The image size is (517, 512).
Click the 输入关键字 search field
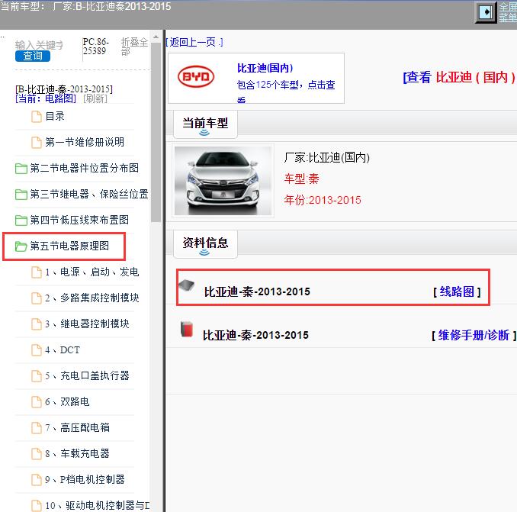coord(39,45)
